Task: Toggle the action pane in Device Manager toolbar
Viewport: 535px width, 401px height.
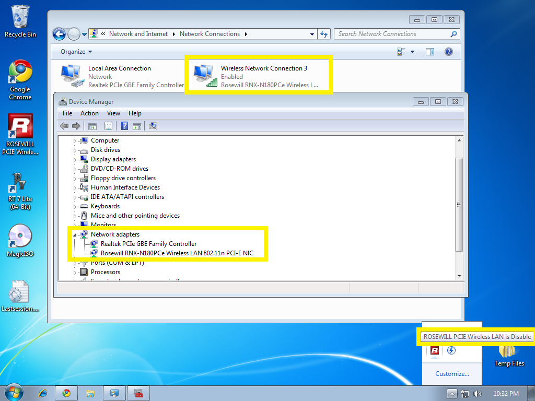Action: coord(137,126)
